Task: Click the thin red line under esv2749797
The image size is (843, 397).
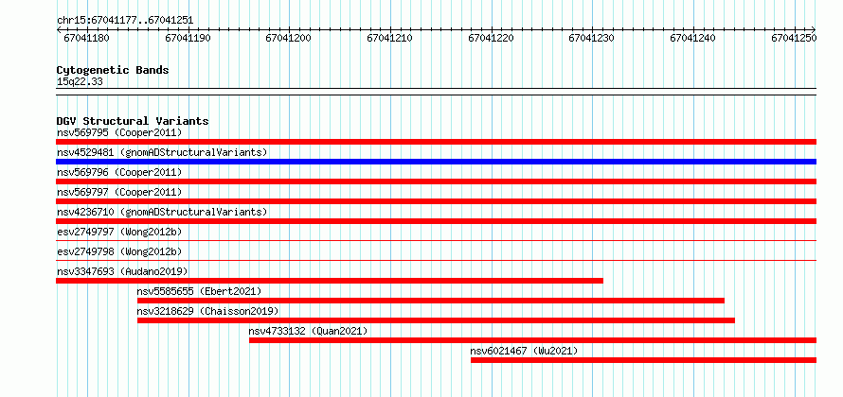Action: click(x=436, y=240)
